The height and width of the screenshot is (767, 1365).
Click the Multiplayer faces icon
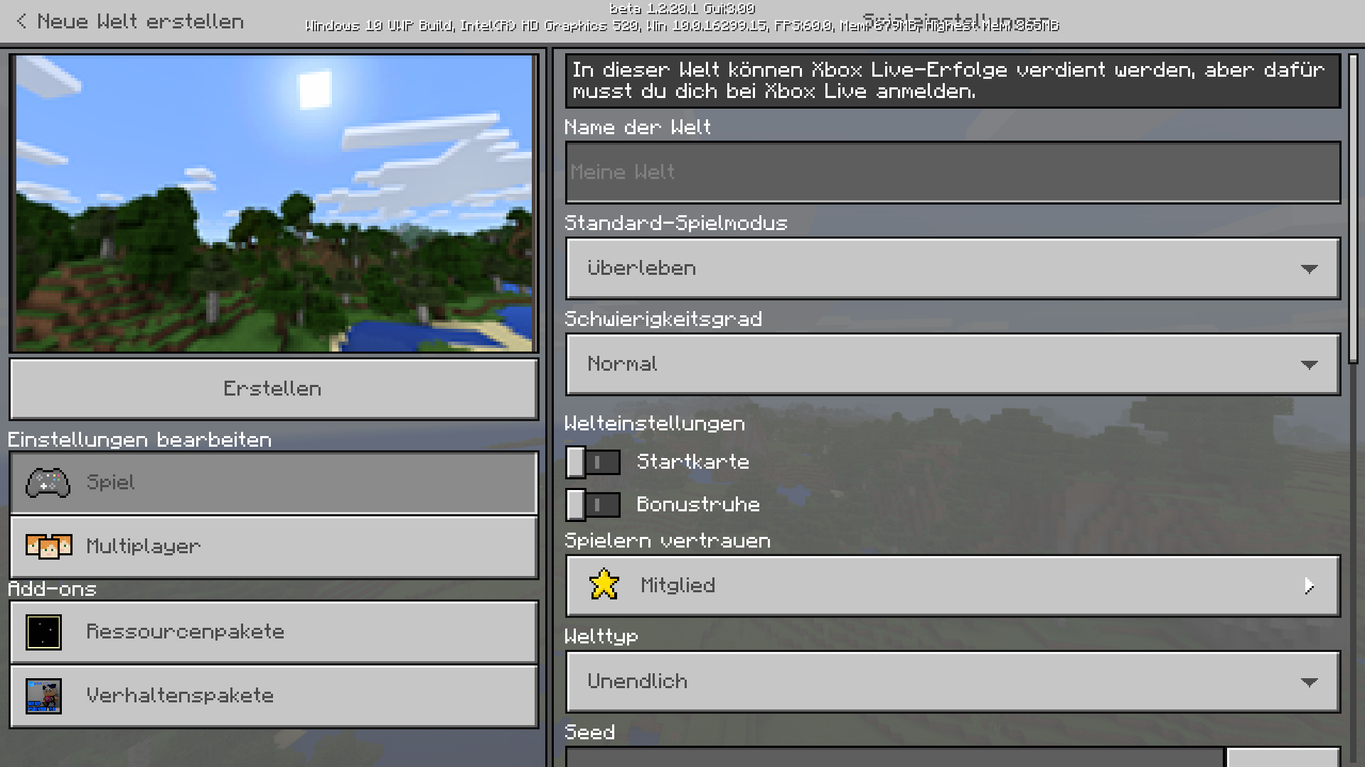click(48, 546)
